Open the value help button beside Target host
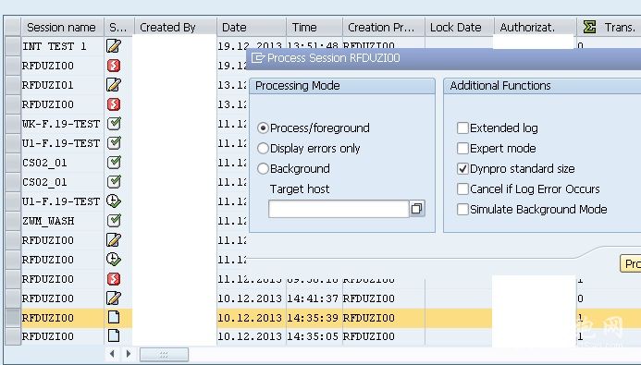The image size is (641, 365). [x=417, y=209]
